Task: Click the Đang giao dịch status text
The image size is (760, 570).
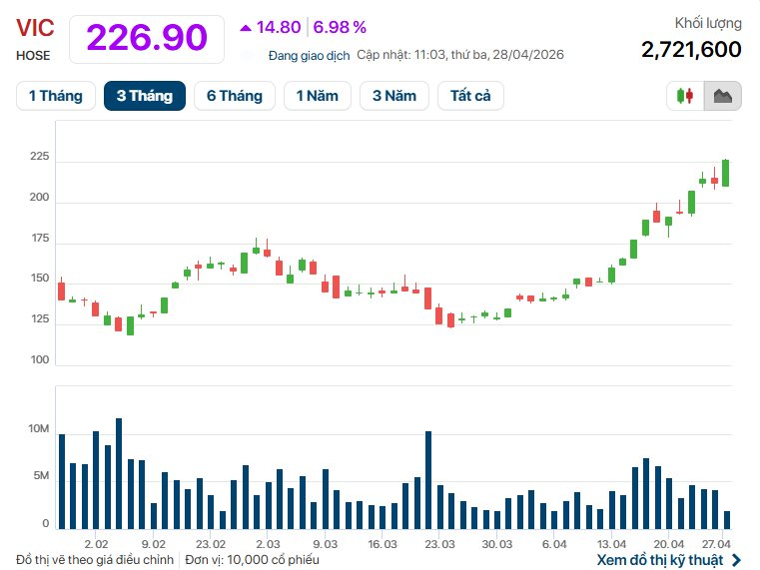Action: pos(310,56)
